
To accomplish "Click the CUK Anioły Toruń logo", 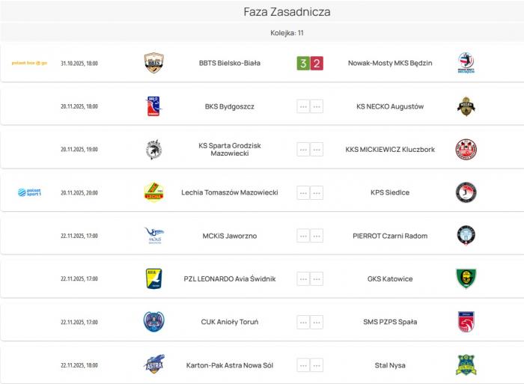I will [x=153, y=322].
